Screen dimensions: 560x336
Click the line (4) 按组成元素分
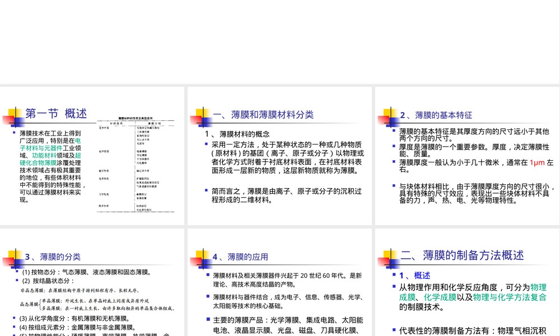coord(78,328)
